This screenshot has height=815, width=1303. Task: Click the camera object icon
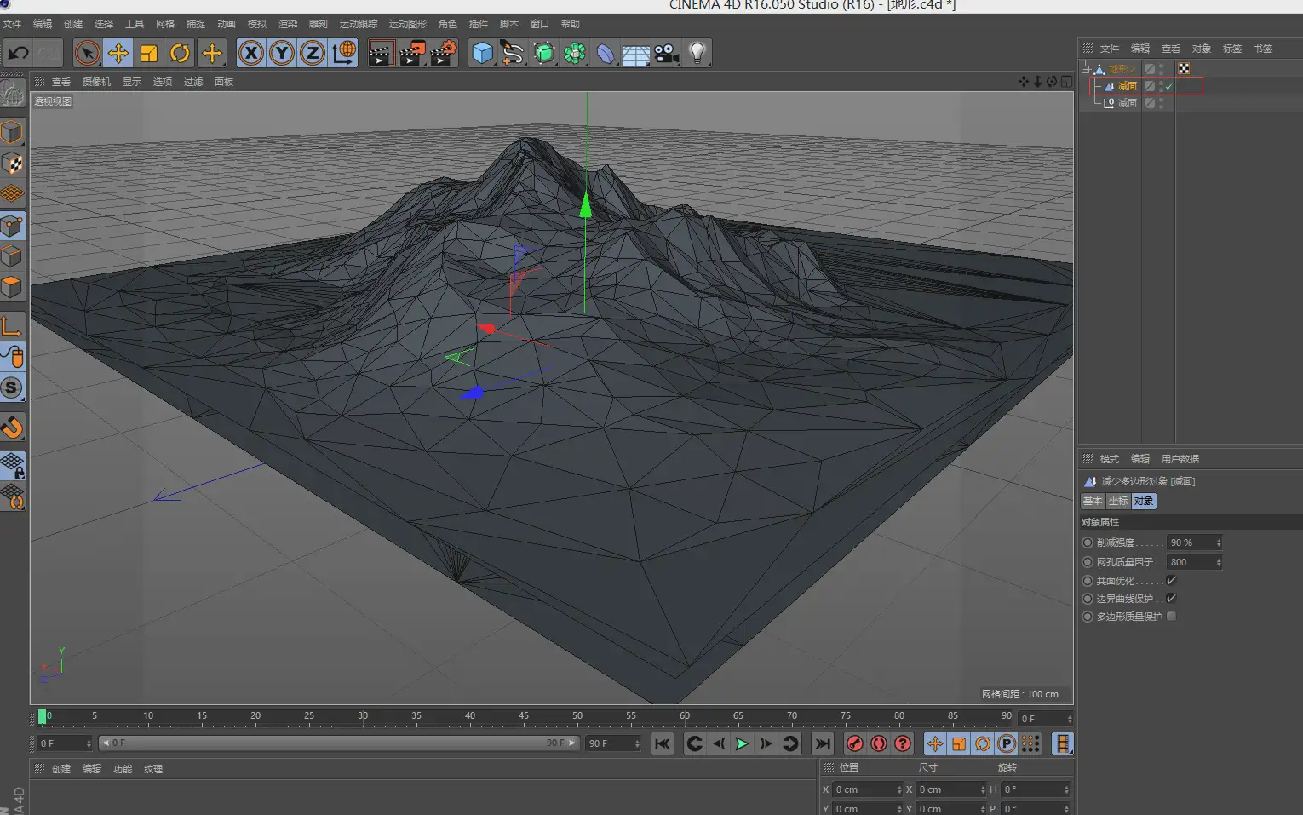point(667,54)
